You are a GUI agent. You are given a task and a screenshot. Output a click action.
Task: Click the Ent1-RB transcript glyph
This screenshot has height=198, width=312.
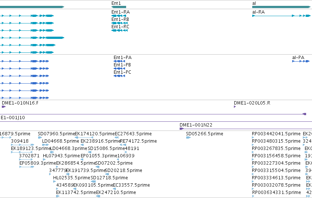pos(120,23)
